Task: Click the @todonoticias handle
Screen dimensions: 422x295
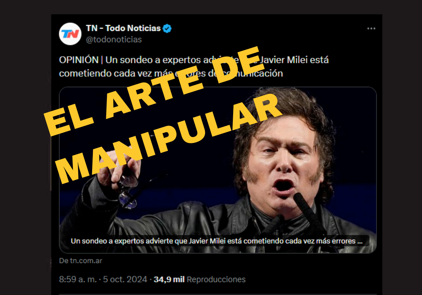Action: (114, 40)
